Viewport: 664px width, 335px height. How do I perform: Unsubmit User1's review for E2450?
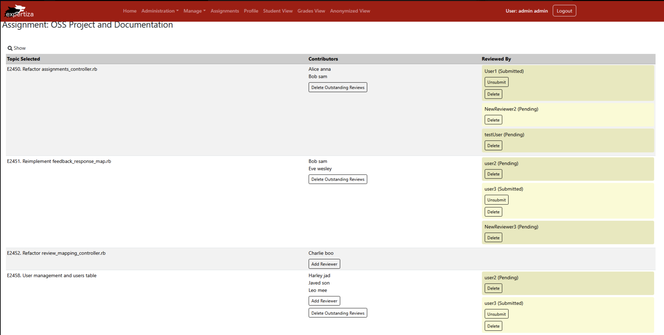click(496, 82)
